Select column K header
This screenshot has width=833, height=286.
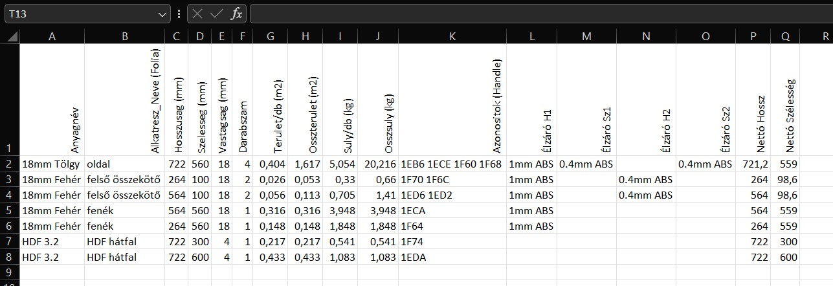tap(452, 37)
